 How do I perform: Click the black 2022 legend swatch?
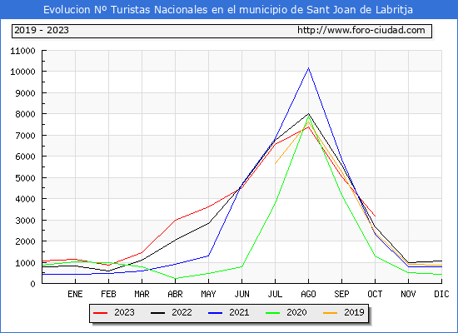coord(157,313)
